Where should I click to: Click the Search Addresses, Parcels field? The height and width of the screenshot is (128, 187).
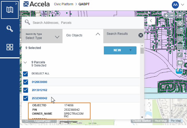coord(84,23)
